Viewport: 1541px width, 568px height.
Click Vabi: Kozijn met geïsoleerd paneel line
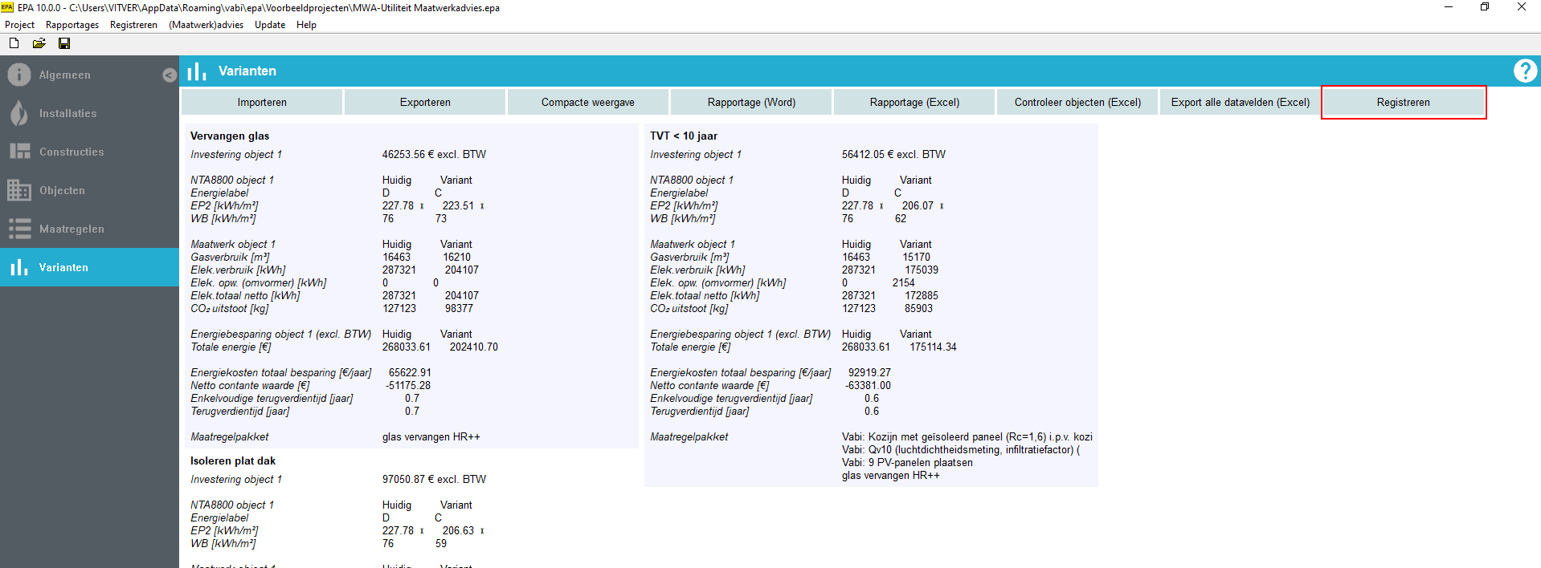click(x=967, y=436)
